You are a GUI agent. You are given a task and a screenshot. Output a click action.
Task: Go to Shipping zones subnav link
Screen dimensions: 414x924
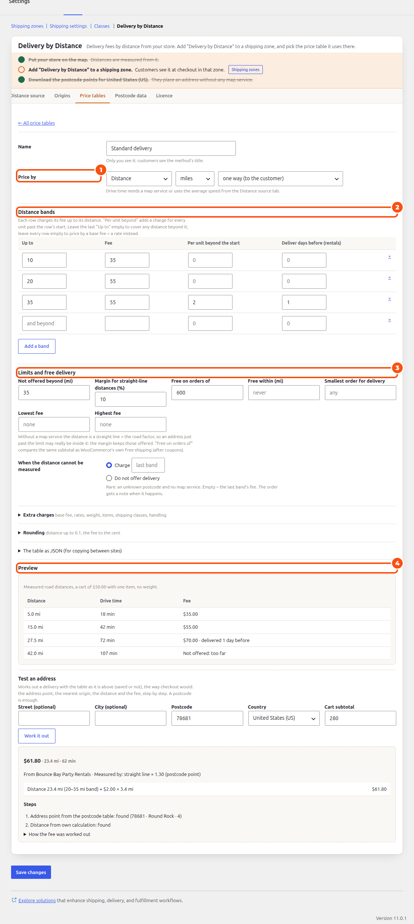(27, 26)
